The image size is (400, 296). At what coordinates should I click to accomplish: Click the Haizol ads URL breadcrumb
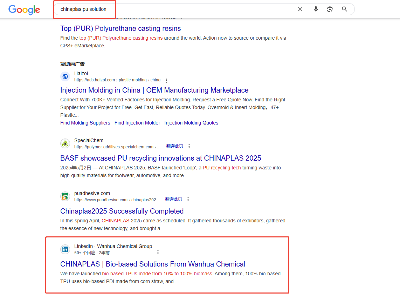coord(117,80)
